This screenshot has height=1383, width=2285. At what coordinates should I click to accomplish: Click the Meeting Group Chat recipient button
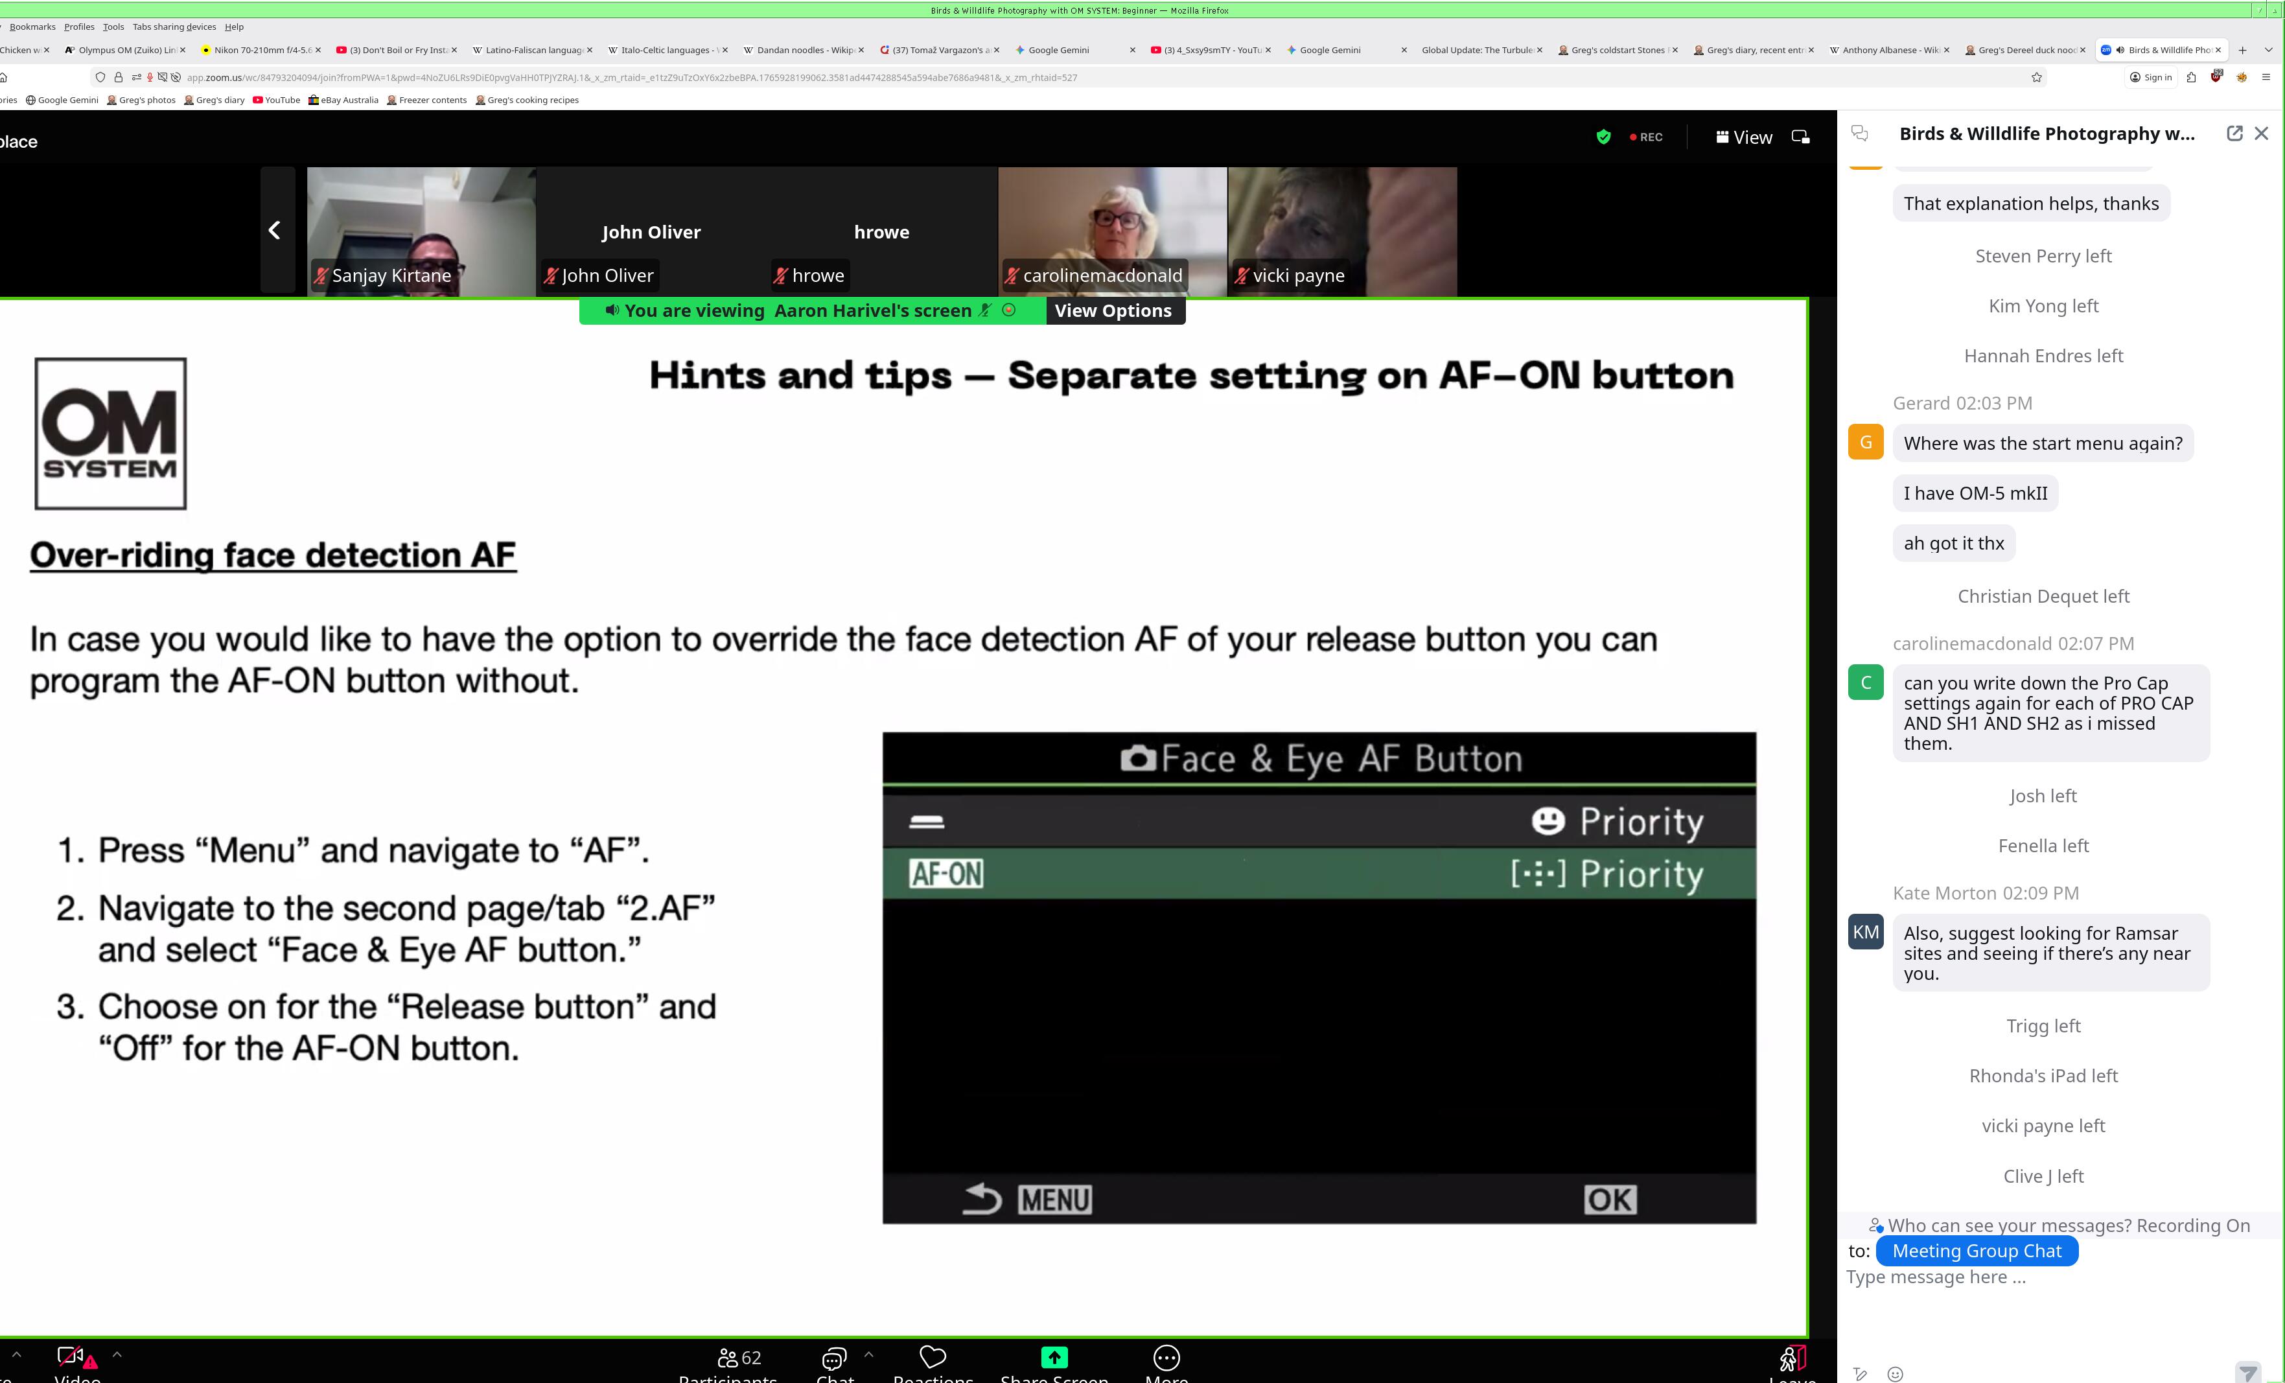1976,1250
